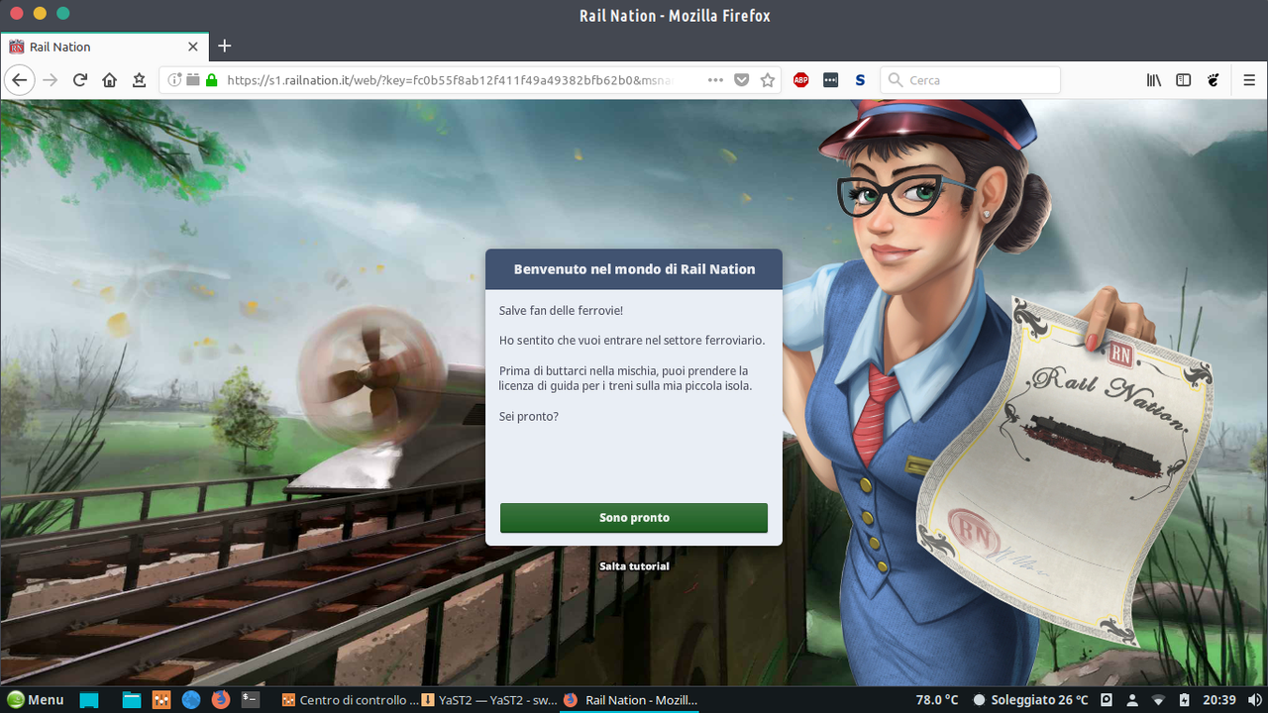Switch to YaST2 taskbar window
Viewport: 1268px width, 713px height.
click(x=488, y=700)
